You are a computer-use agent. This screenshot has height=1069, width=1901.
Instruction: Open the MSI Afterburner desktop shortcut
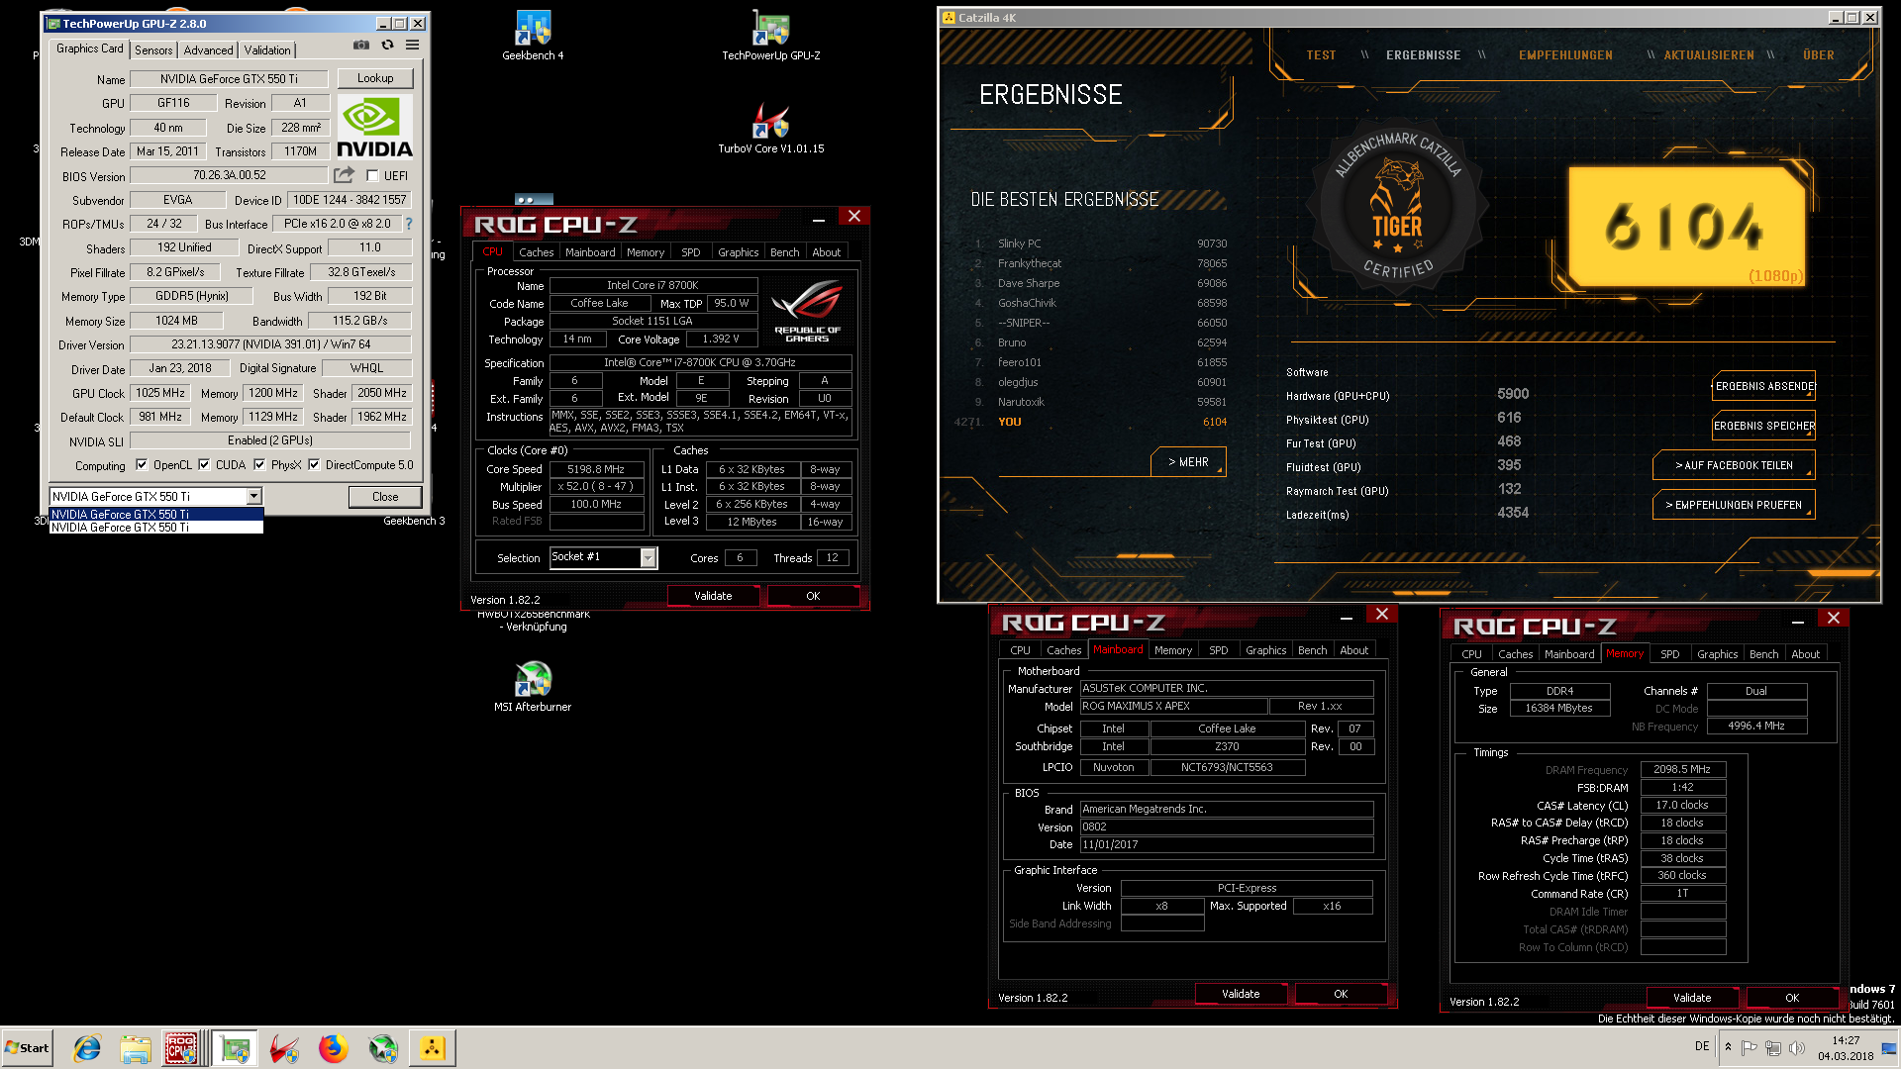(x=533, y=687)
